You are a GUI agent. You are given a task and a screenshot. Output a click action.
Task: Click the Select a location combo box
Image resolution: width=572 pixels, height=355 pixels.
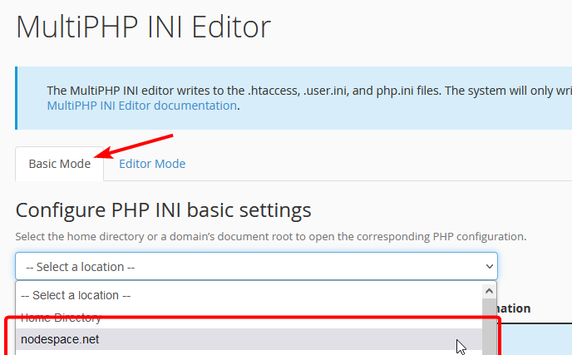click(249, 267)
